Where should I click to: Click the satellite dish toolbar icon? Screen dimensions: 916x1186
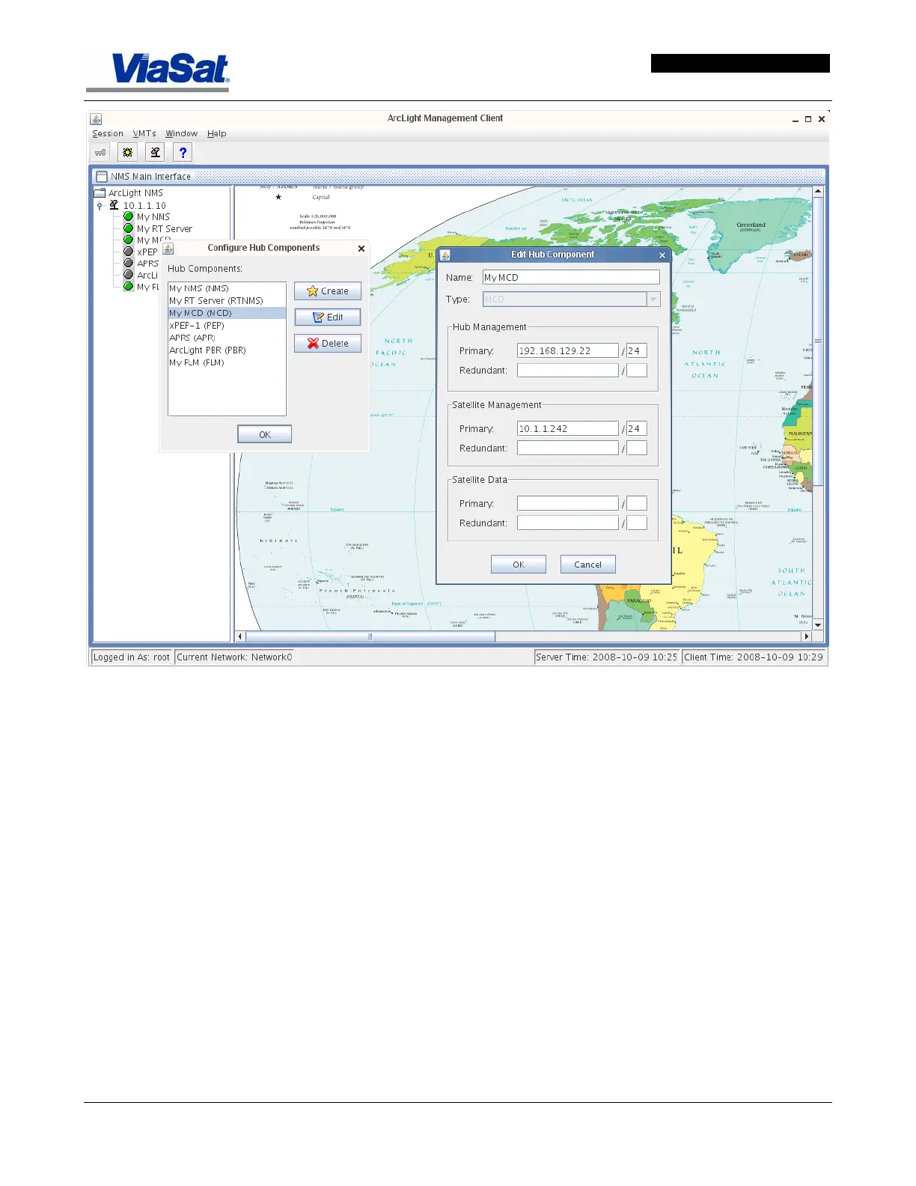pos(155,153)
